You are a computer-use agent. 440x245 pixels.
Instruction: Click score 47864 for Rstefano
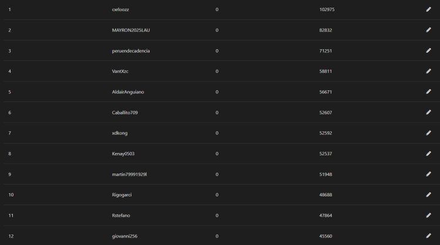pos(326,216)
